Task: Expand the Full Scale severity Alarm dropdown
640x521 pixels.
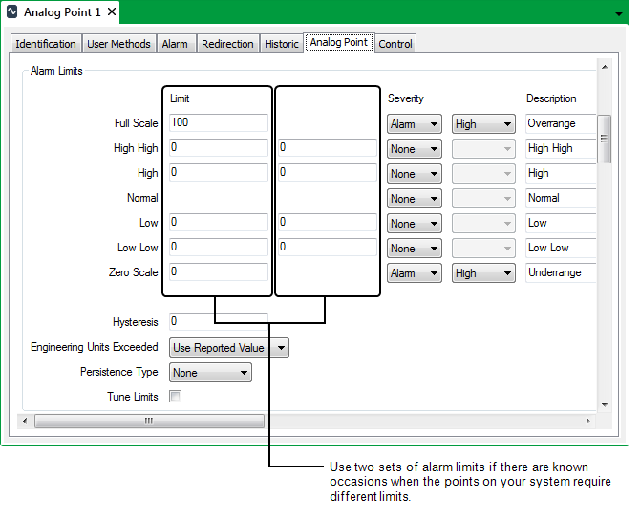Action: 414,124
